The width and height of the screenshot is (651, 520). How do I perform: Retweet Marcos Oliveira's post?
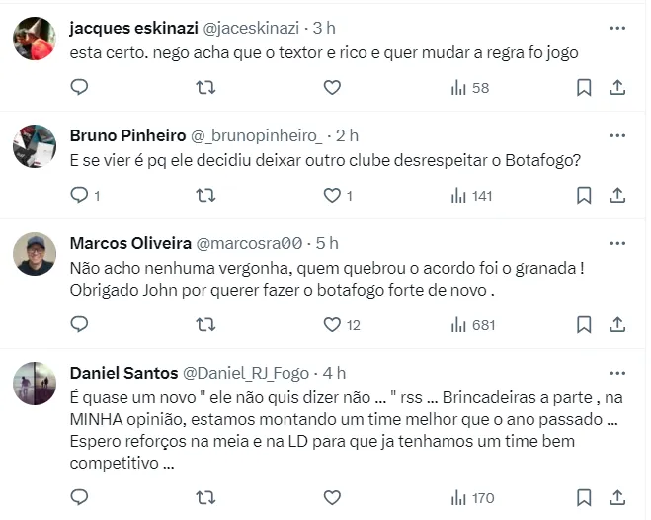pos(205,324)
